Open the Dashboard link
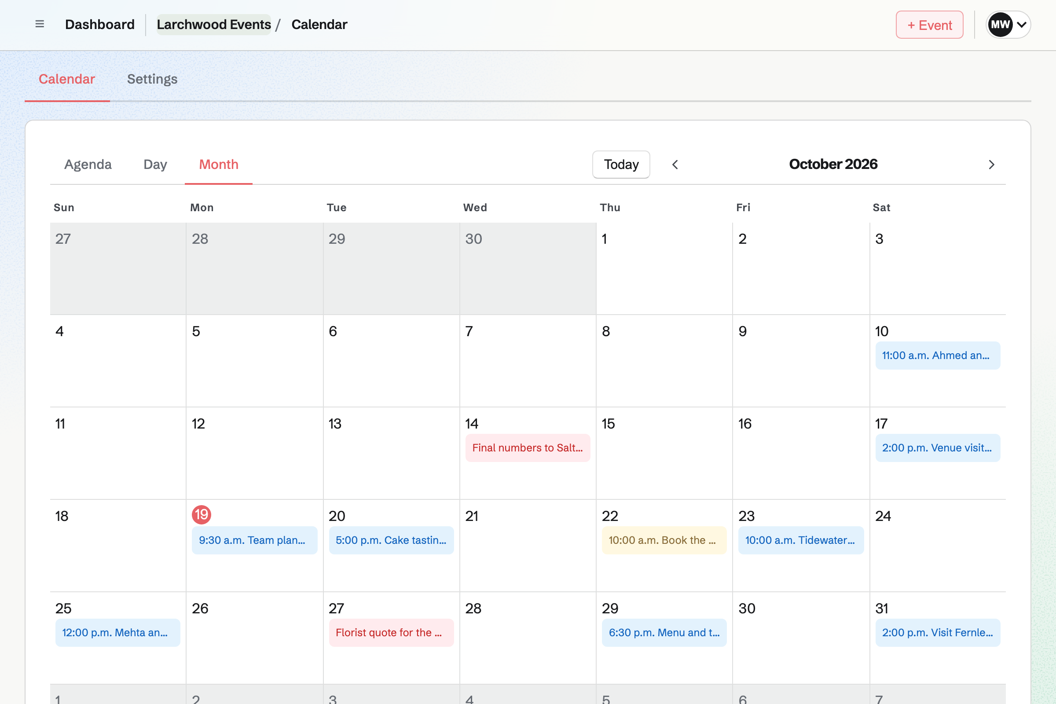Image resolution: width=1056 pixels, height=704 pixels. pyautogui.click(x=100, y=24)
